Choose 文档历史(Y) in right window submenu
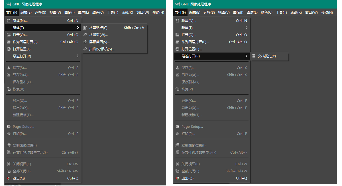 pyautogui.click(x=269, y=56)
